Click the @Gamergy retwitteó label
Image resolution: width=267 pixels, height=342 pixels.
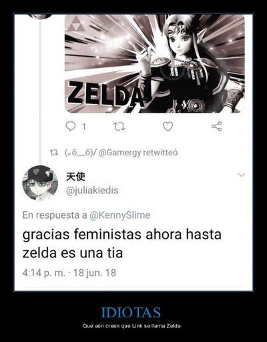(138, 153)
